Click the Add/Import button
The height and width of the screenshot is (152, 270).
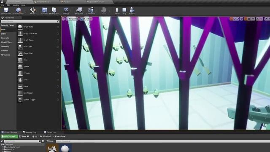pos(9,136)
